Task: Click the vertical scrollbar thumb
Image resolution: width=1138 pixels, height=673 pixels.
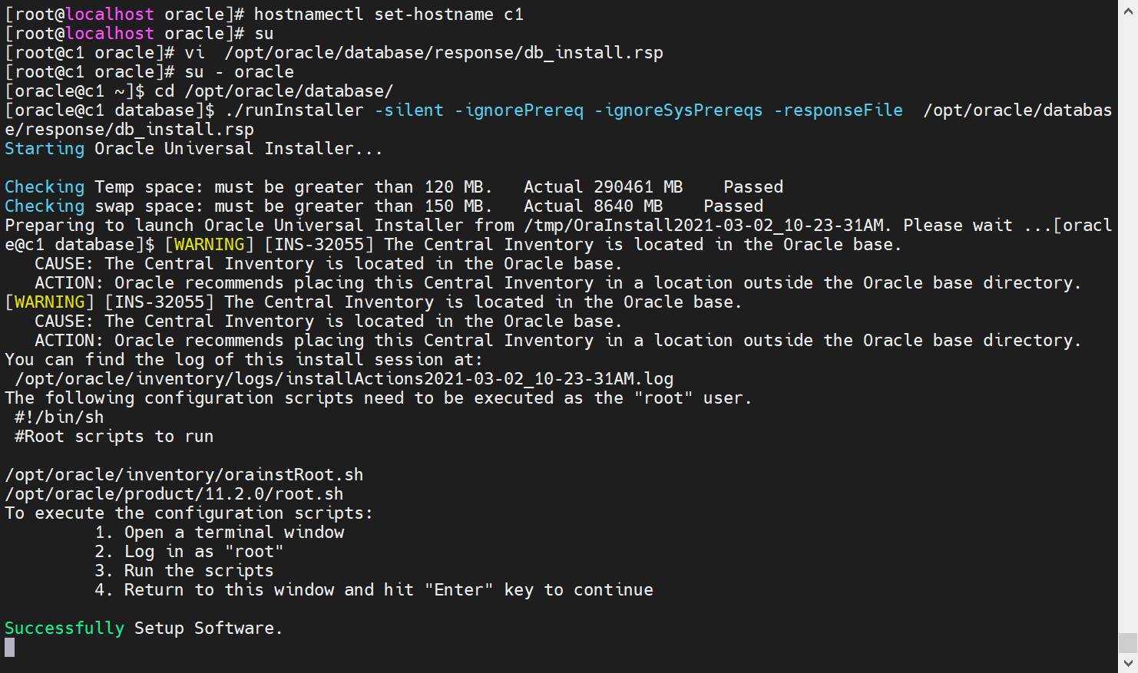Action: 1128,642
